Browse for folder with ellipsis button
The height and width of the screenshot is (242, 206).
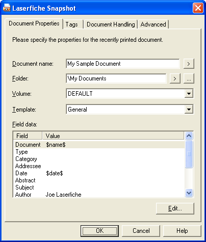189,78
